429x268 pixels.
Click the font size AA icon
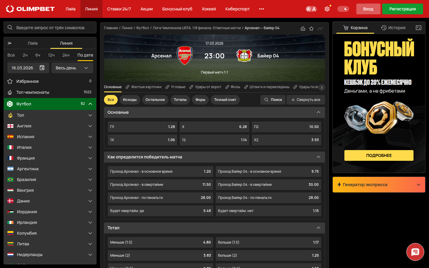[x=311, y=9]
